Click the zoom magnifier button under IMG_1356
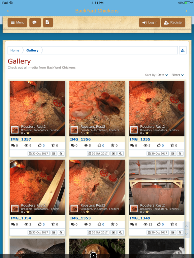Viewport: 194px width, 258px height. [121, 154]
